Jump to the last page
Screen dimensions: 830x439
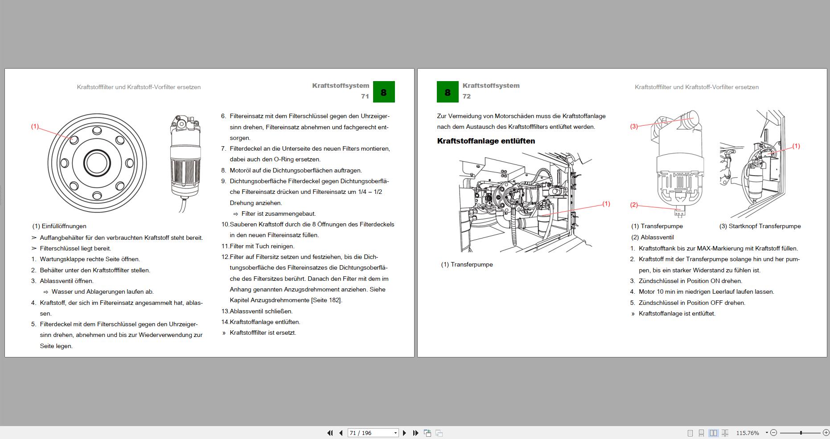click(415, 433)
